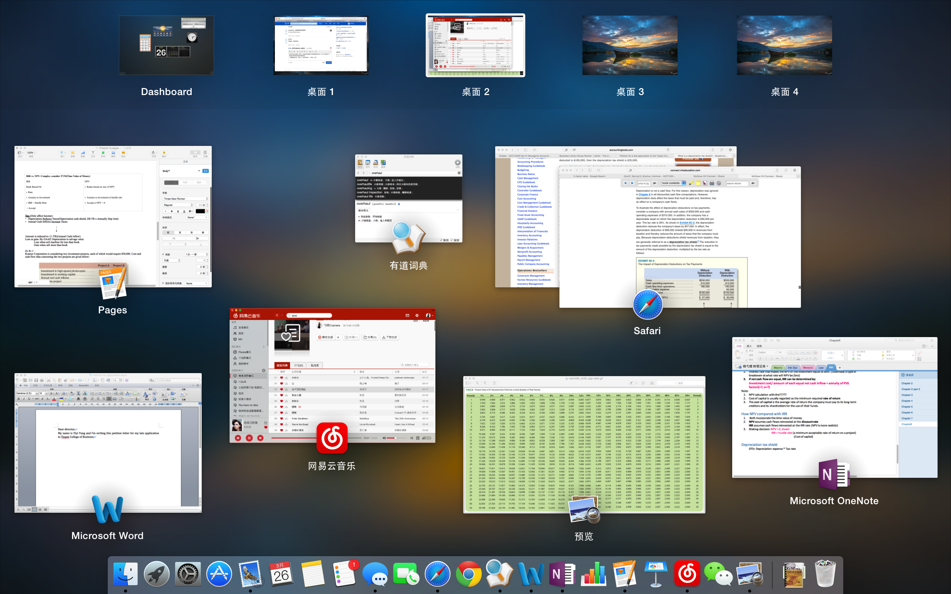Switch to 桌面 4 space
The image size is (951, 594).
(784, 45)
